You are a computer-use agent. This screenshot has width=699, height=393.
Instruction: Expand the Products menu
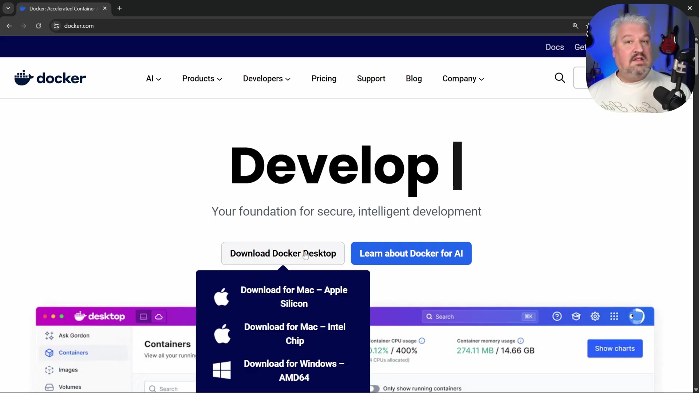tap(202, 79)
